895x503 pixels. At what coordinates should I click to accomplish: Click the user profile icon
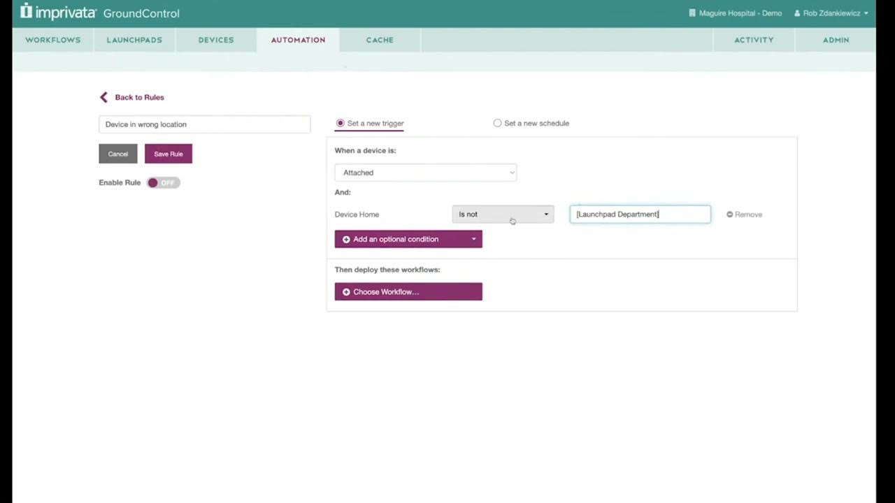[x=797, y=13]
